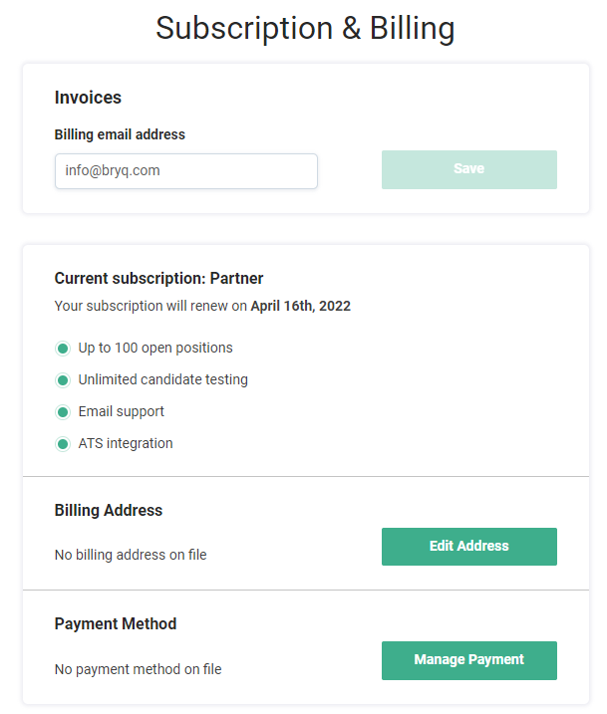Click the April 16th, 2022 renewal date
This screenshot has height=714, width=607.
pos(300,307)
